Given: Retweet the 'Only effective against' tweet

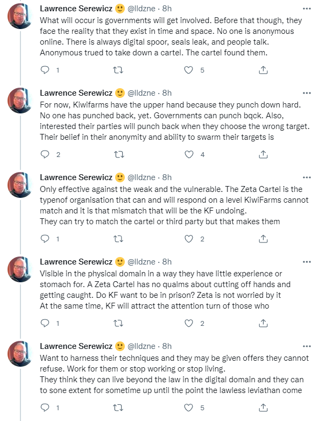Looking at the screenshot, I should pyautogui.click(x=118, y=239).
